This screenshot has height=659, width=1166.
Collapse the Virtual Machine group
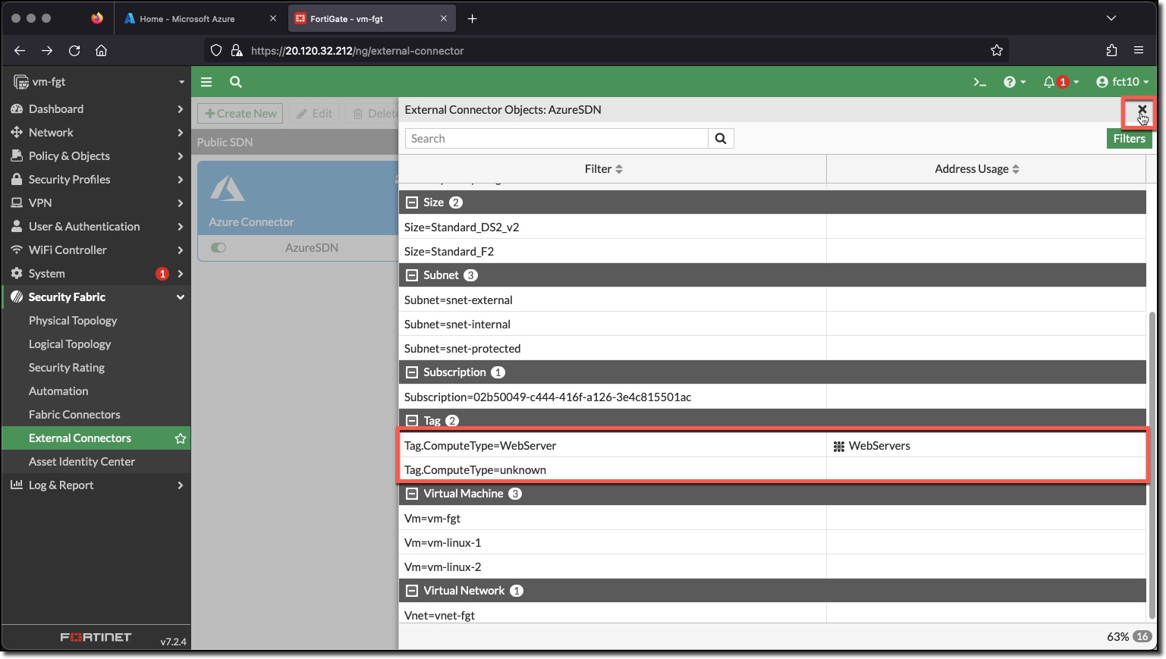click(x=412, y=494)
